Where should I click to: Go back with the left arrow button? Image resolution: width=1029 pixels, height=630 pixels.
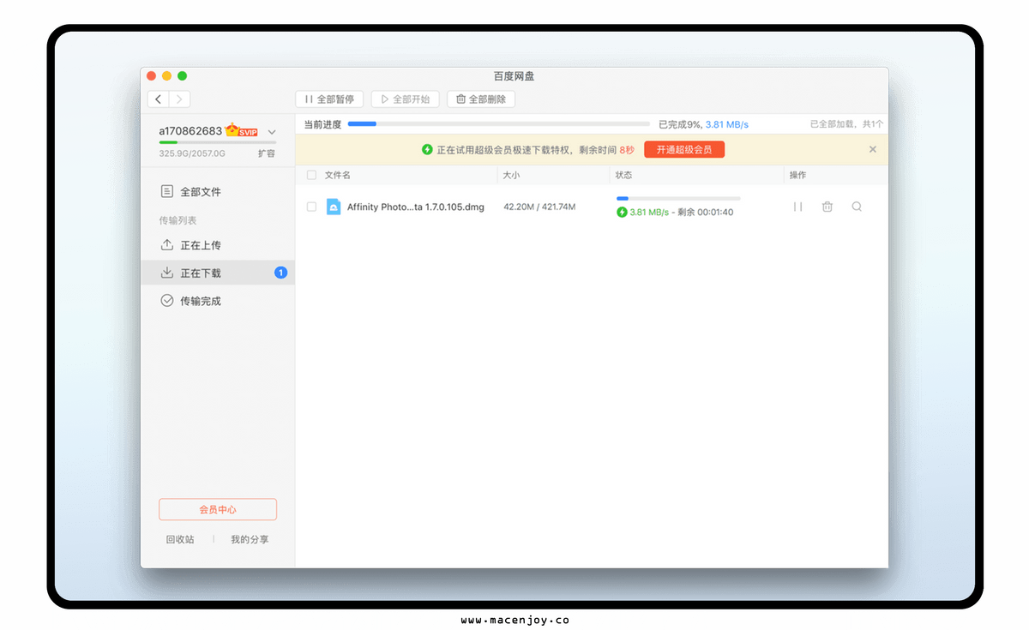click(x=159, y=99)
